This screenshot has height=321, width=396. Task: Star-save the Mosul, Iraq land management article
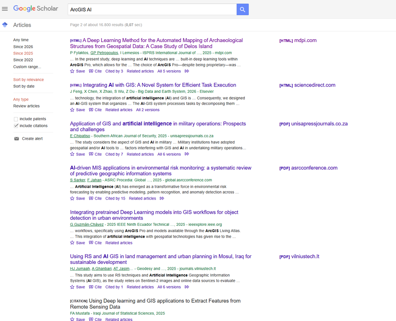pos(72,287)
